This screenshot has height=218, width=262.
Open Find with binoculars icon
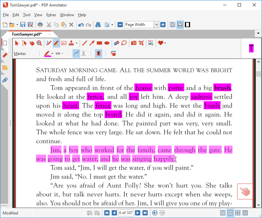coord(98,25)
